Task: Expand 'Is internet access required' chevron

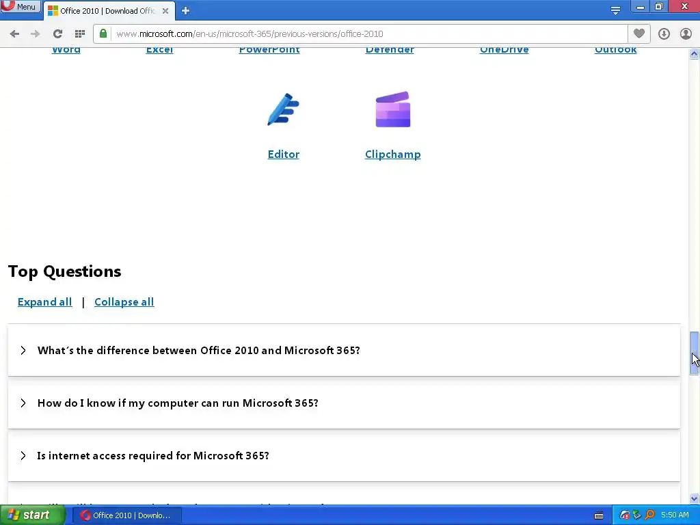Action: point(23,456)
